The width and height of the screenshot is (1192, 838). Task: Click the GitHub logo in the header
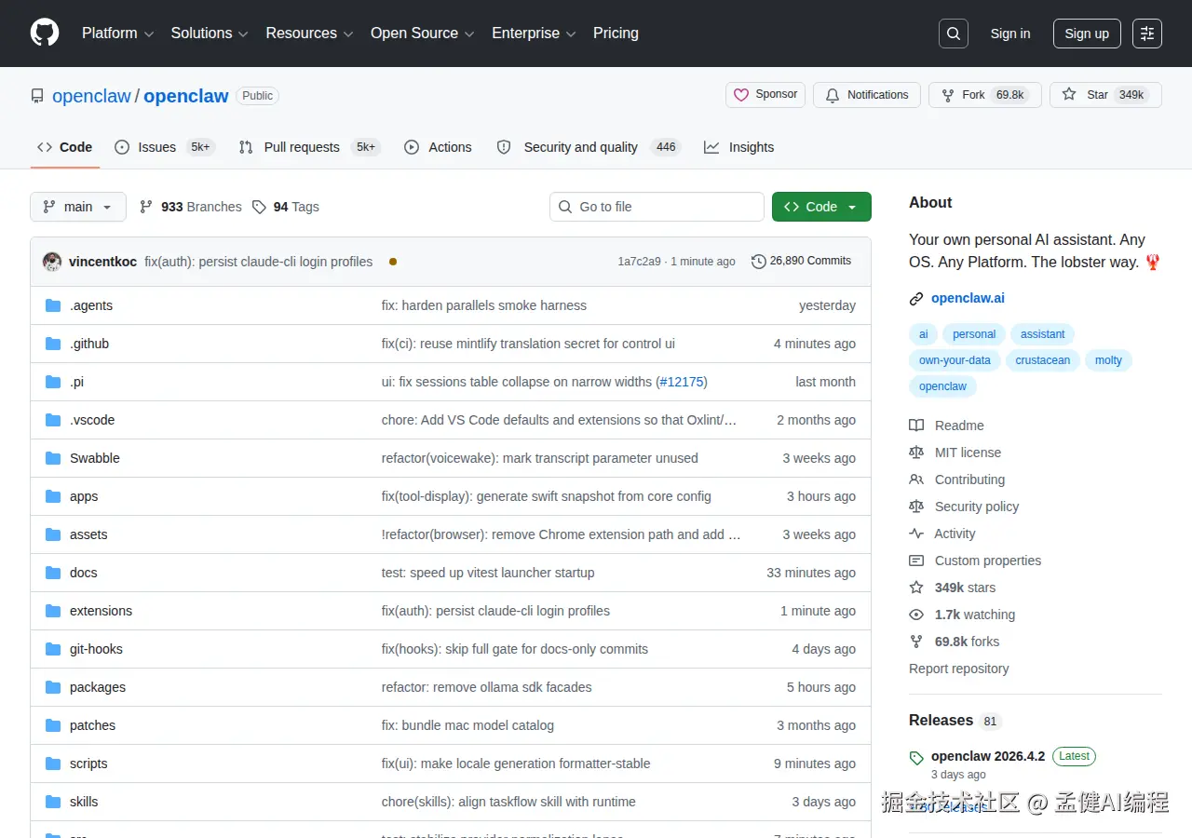[x=44, y=33]
